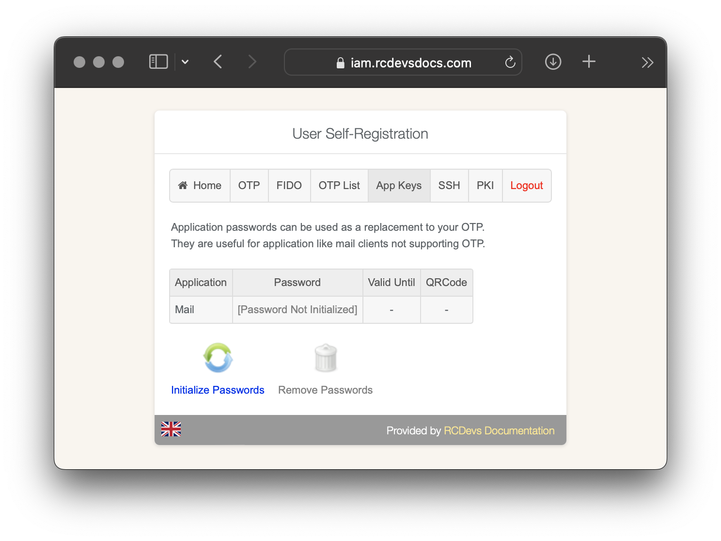This screenshot has height=541, width=721.
Task: Click the Valid Until column header
Action: point(392,283)
